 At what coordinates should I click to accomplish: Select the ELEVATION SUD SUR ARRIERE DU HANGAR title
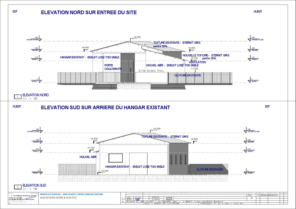[x=105, y=108]
